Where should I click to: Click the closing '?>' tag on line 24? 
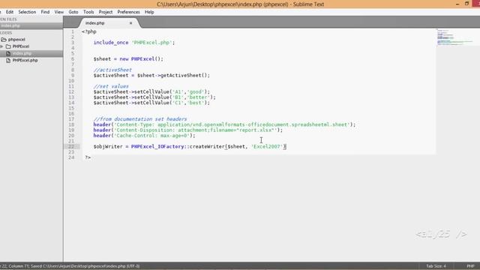coord(88,157)
